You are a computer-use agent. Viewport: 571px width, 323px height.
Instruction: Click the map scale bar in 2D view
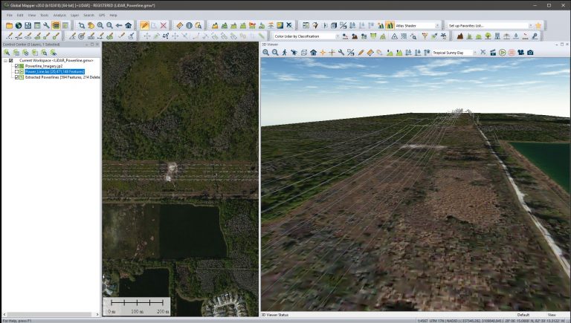137,306
